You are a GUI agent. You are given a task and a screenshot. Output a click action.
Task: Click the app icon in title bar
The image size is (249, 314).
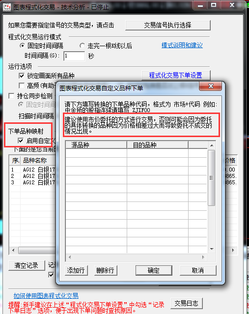click(x=7, y=7)
